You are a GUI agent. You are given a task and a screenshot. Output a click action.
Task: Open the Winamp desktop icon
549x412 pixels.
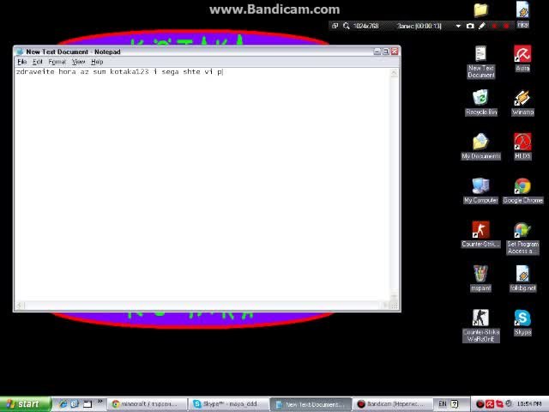pos(522,100)
